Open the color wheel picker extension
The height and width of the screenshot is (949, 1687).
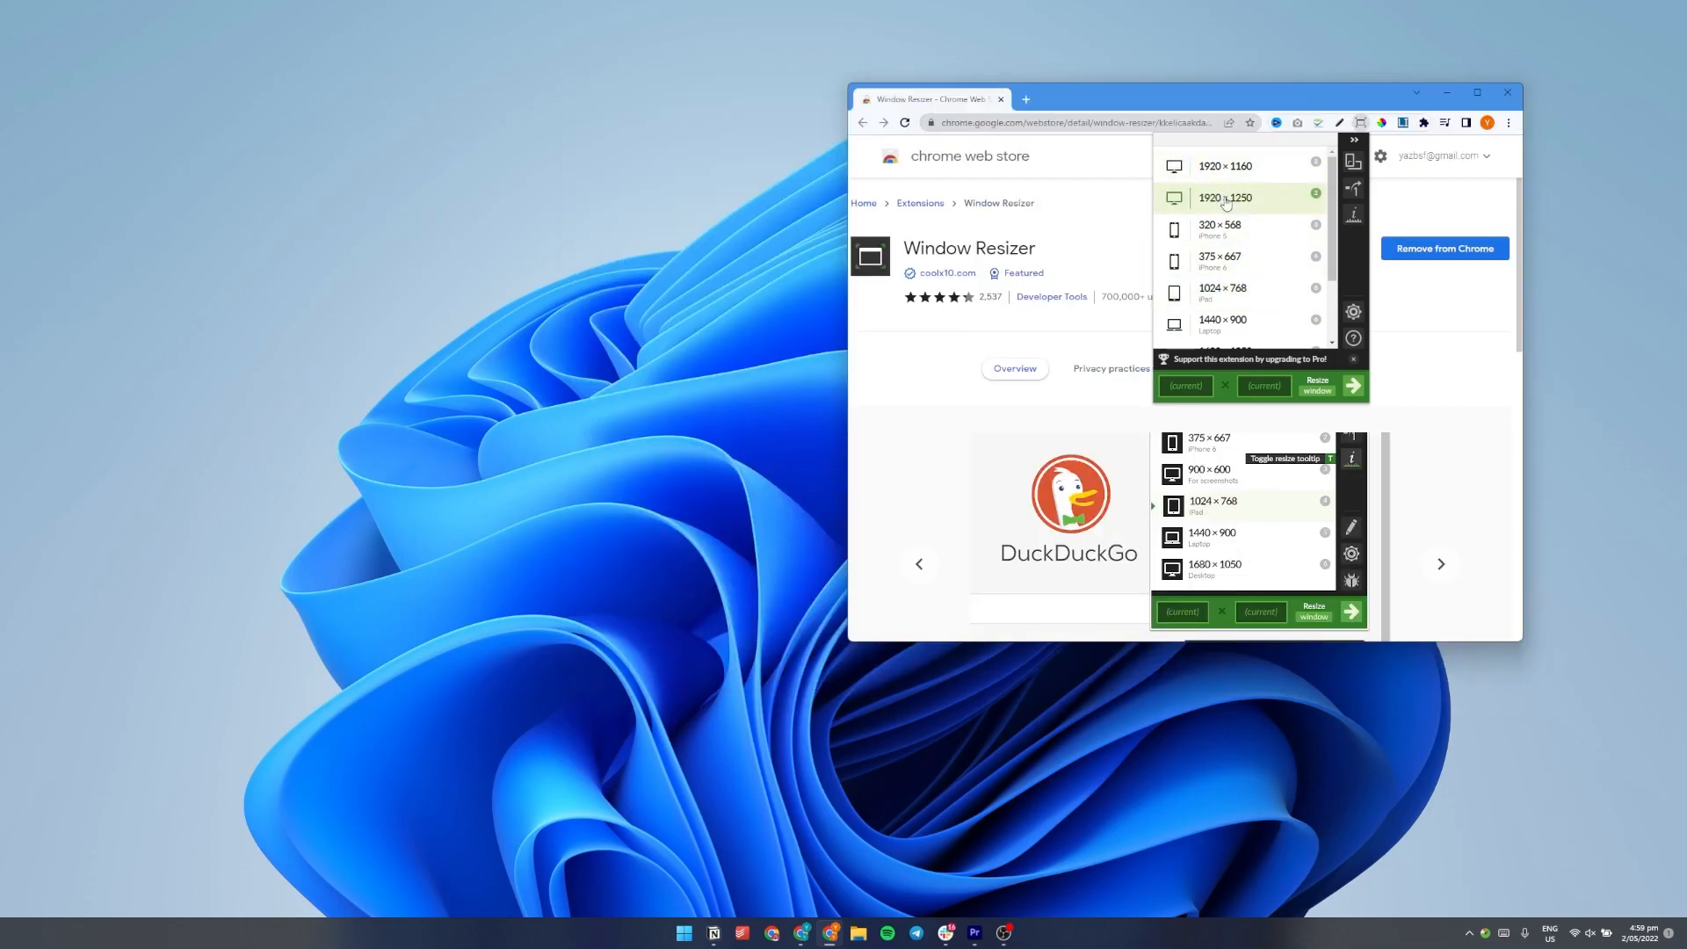1381,123
